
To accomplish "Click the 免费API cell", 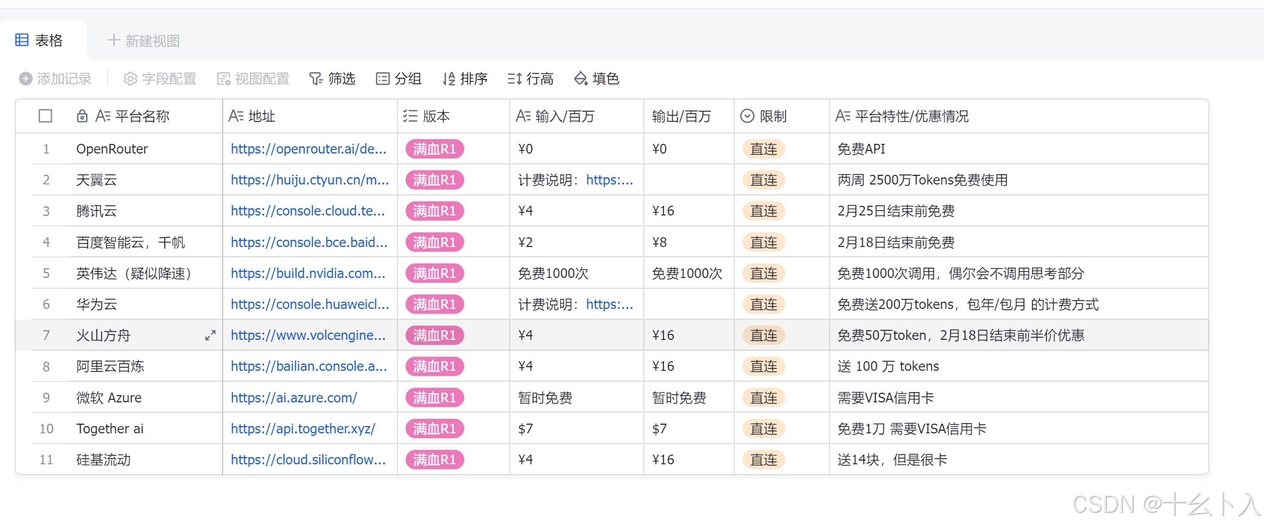I will tap(1019, 149).
